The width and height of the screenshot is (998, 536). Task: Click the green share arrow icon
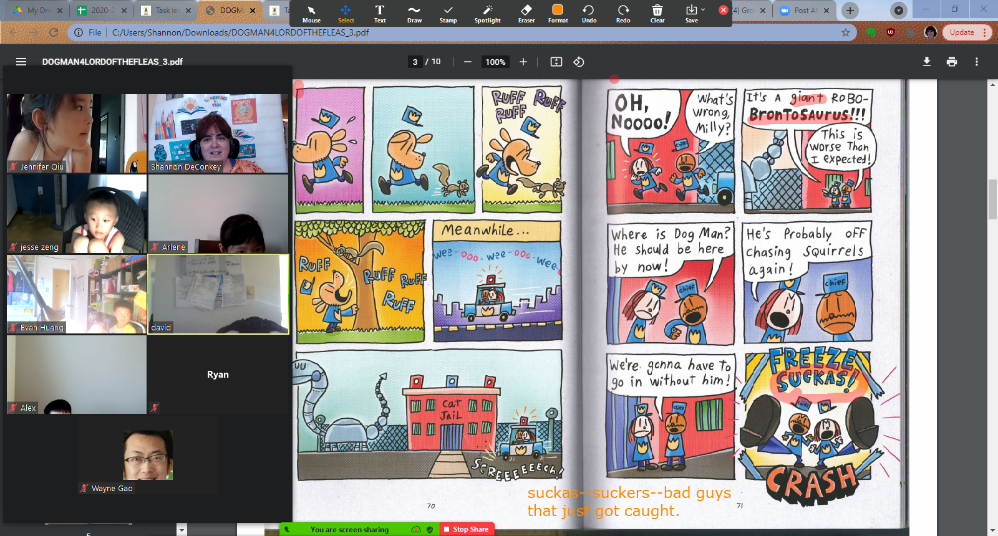(287, 529)
